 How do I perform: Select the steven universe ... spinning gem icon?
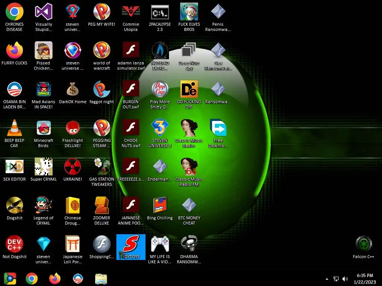72,50
